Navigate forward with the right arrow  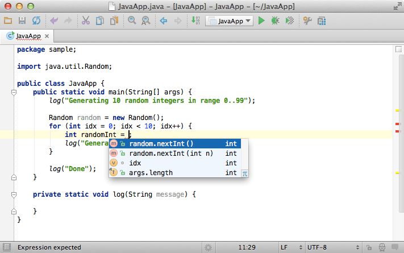click(x=178, y=20)
